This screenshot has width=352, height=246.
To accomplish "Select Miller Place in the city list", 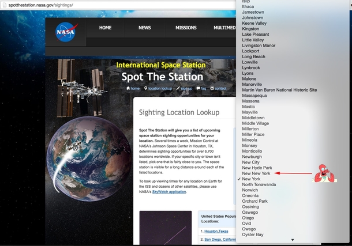I will pos(253,134).
